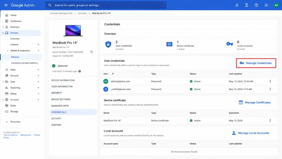
Task: Click the Approved status label
Action: coord(63,66)
